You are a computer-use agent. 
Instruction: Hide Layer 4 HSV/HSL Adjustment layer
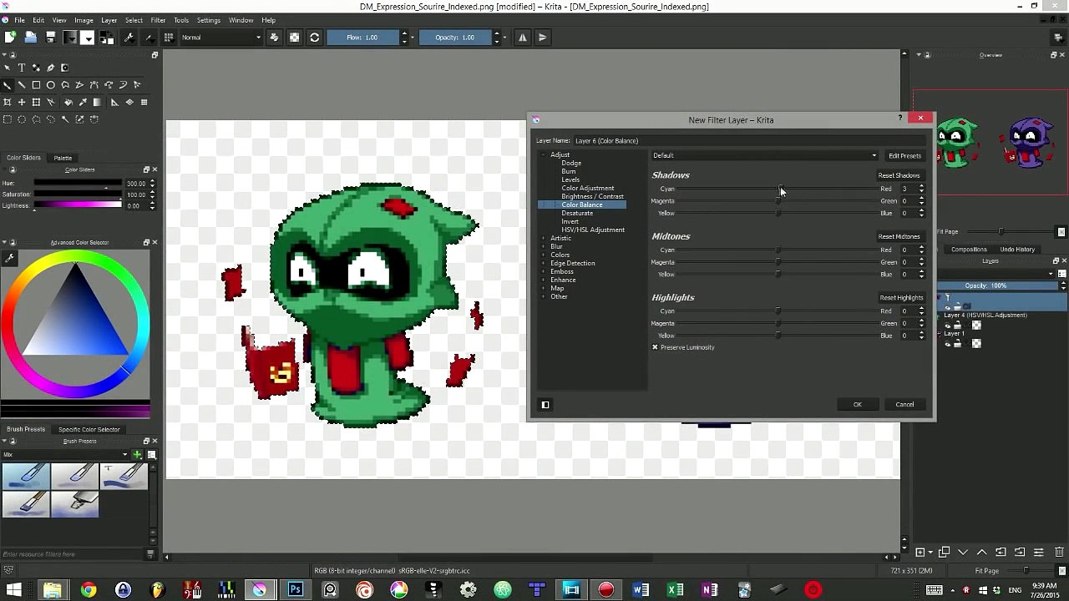[x=948, y=326]
